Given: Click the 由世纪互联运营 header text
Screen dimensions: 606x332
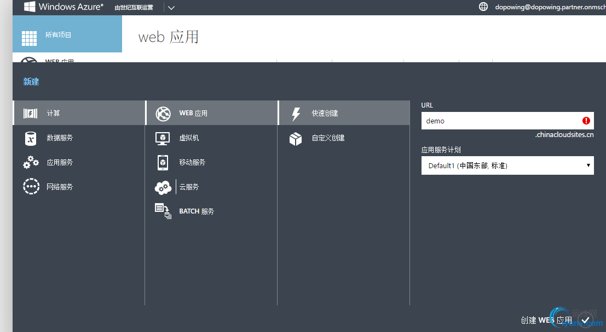Looking at the screenshot, I should point(134,7).
